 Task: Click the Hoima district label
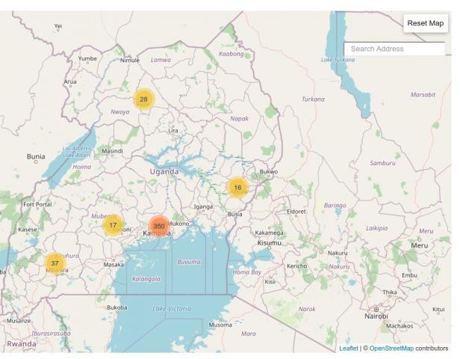(81, 167)
